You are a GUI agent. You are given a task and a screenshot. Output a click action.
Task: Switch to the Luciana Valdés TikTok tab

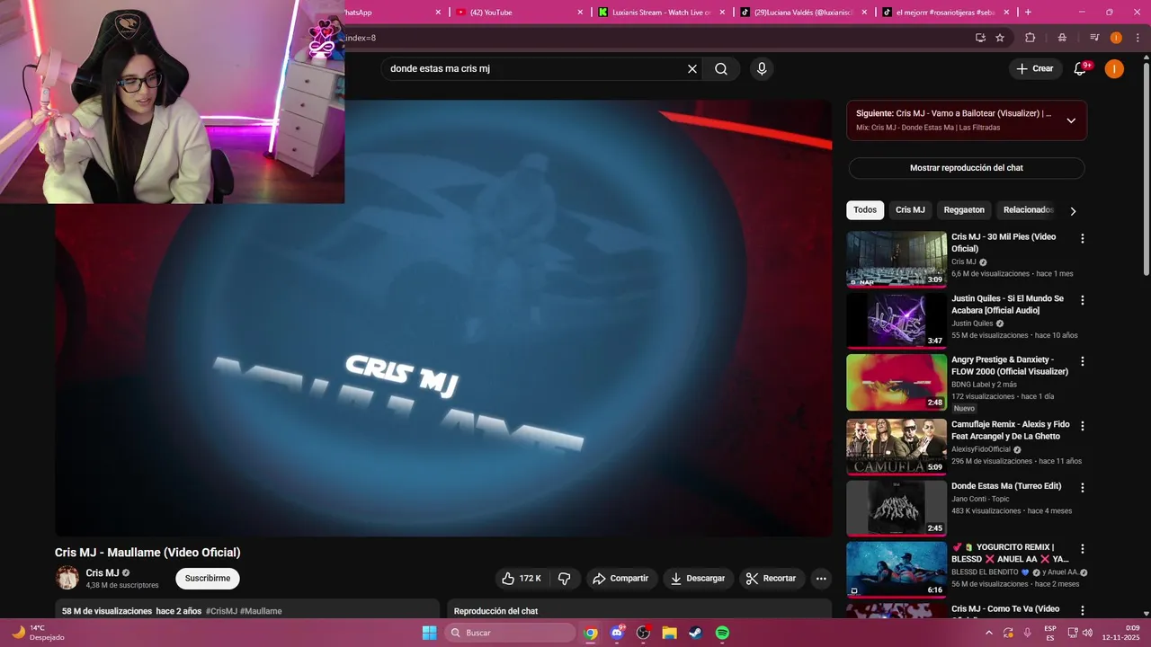803,12
